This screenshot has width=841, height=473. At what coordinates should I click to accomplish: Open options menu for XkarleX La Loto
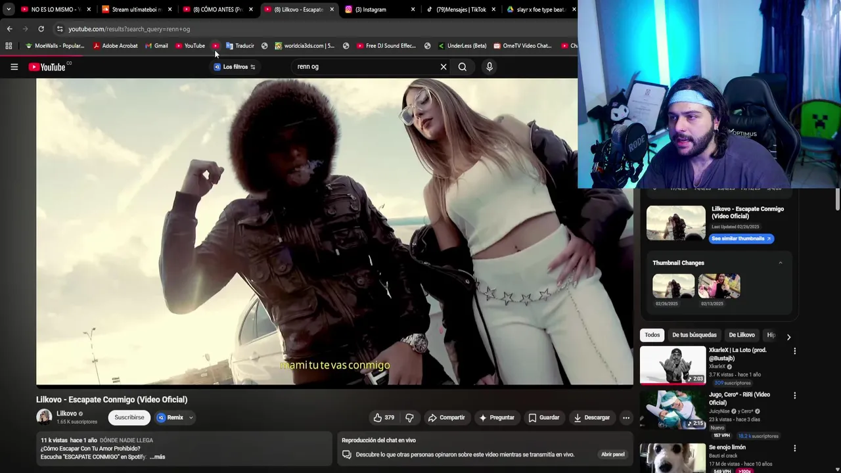coord(794,351)
